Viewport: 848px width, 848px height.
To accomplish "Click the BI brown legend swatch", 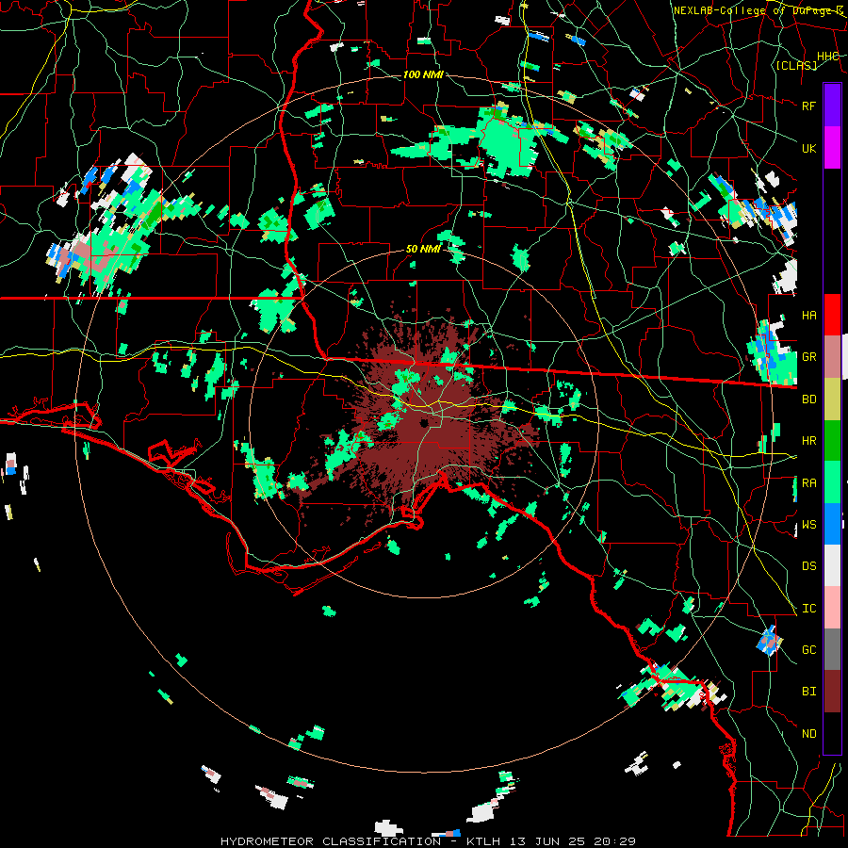I will click(832, 692).
